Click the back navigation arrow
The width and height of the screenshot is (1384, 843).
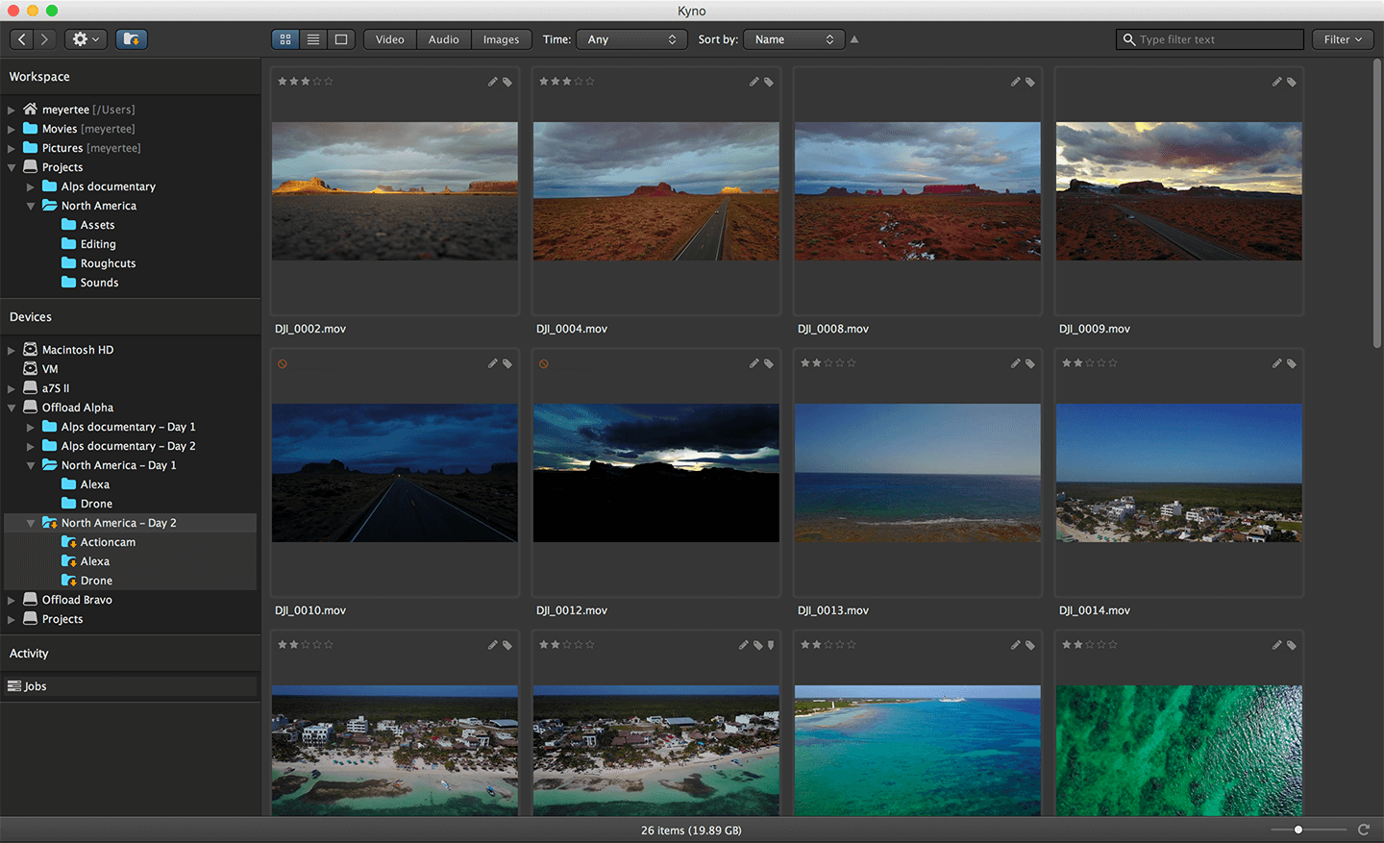[x=20, y=39]
